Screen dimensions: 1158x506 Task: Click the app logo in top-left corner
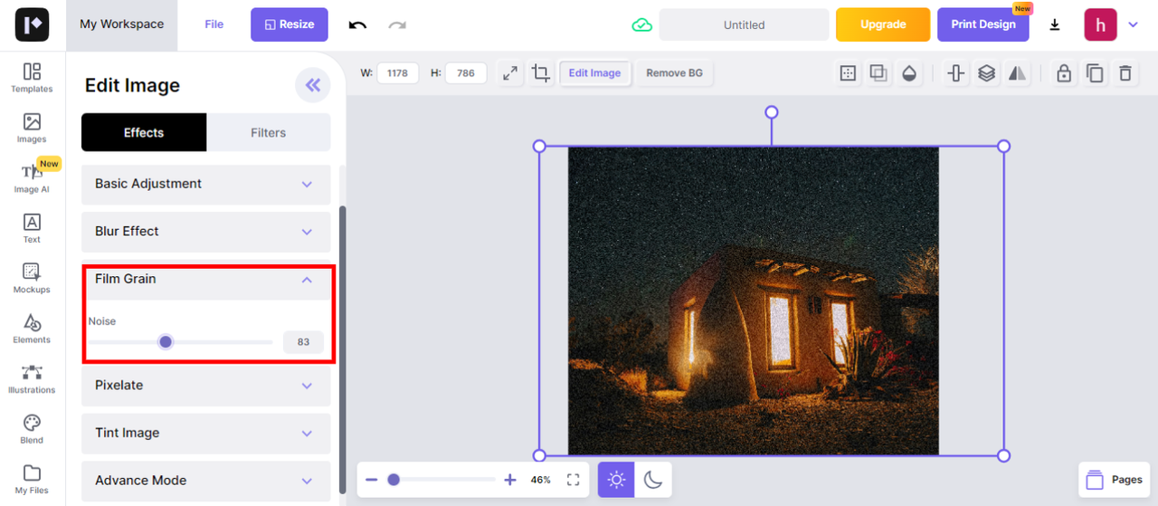[32, 24]
